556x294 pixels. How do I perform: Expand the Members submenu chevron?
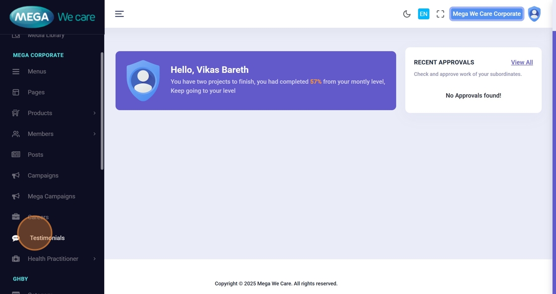pyautogui.click(x=94, y=134)
